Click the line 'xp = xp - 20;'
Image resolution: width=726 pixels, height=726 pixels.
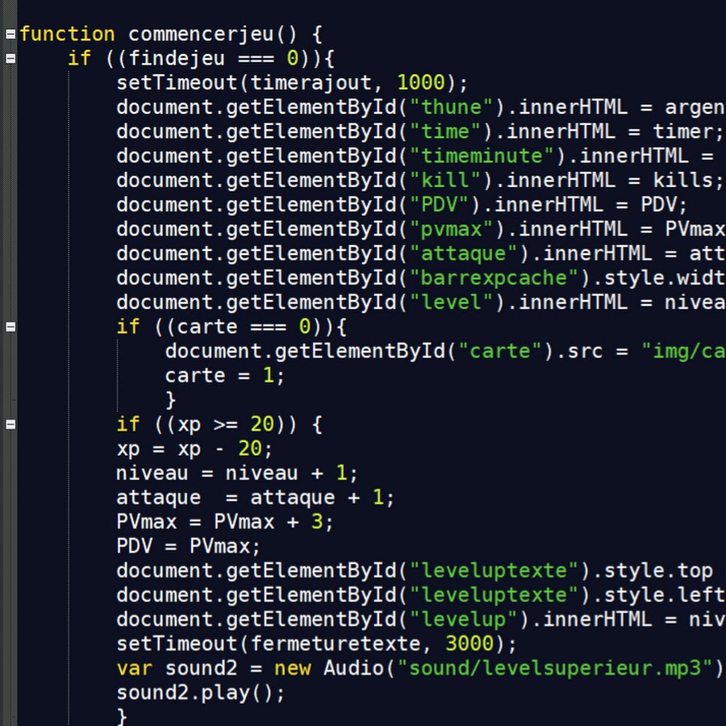194,449
